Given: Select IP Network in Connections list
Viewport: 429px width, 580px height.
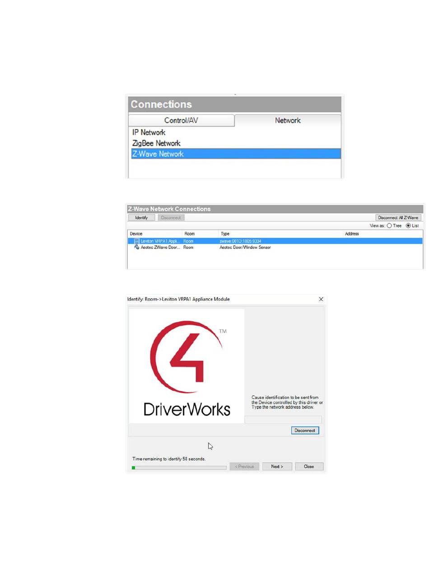Looking at the screenshot, I should pyautogui.click(x=148, y=132).
